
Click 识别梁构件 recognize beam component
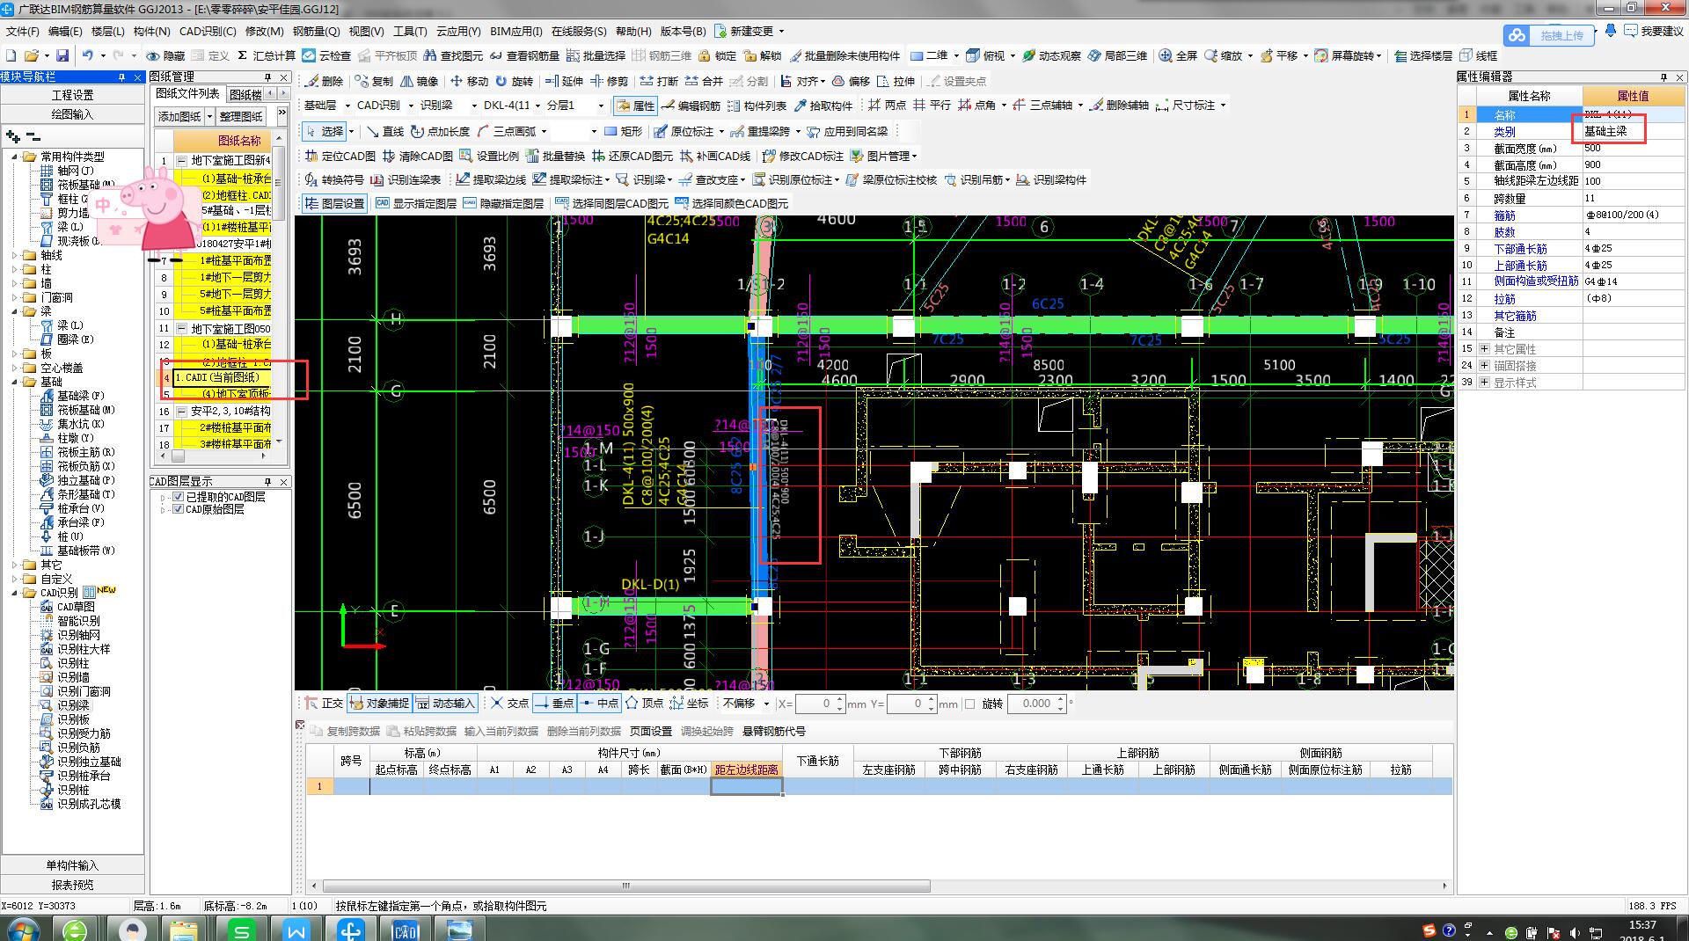1051,179
